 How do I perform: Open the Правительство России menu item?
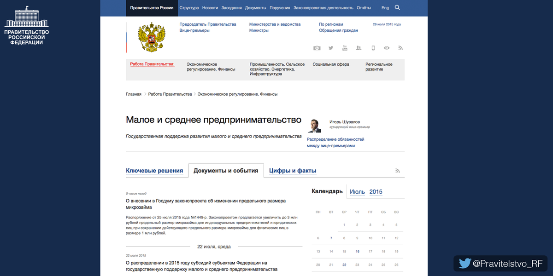pos(152,8)
